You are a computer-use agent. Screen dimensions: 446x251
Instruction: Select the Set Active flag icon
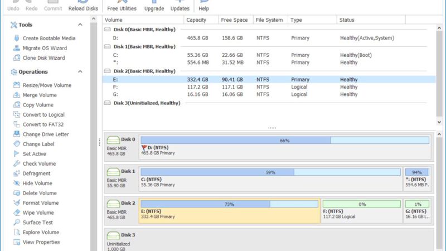point(16,154)
